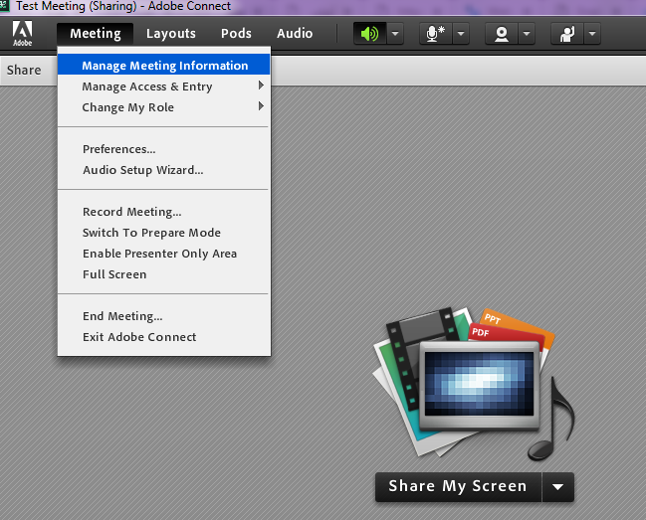
Task: Toggle the webcam icon
Action: (x=502, y=34)
